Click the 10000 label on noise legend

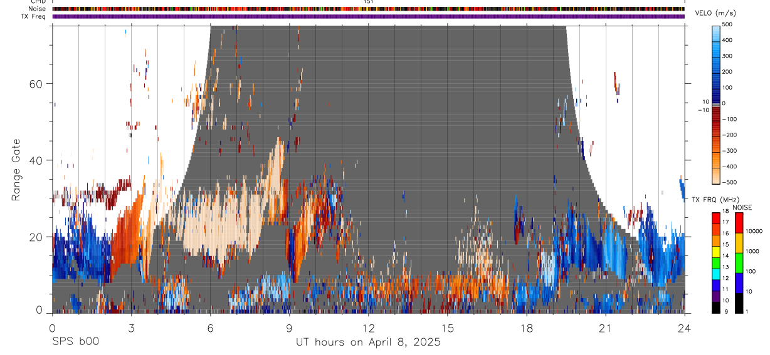tap(754, 231)
